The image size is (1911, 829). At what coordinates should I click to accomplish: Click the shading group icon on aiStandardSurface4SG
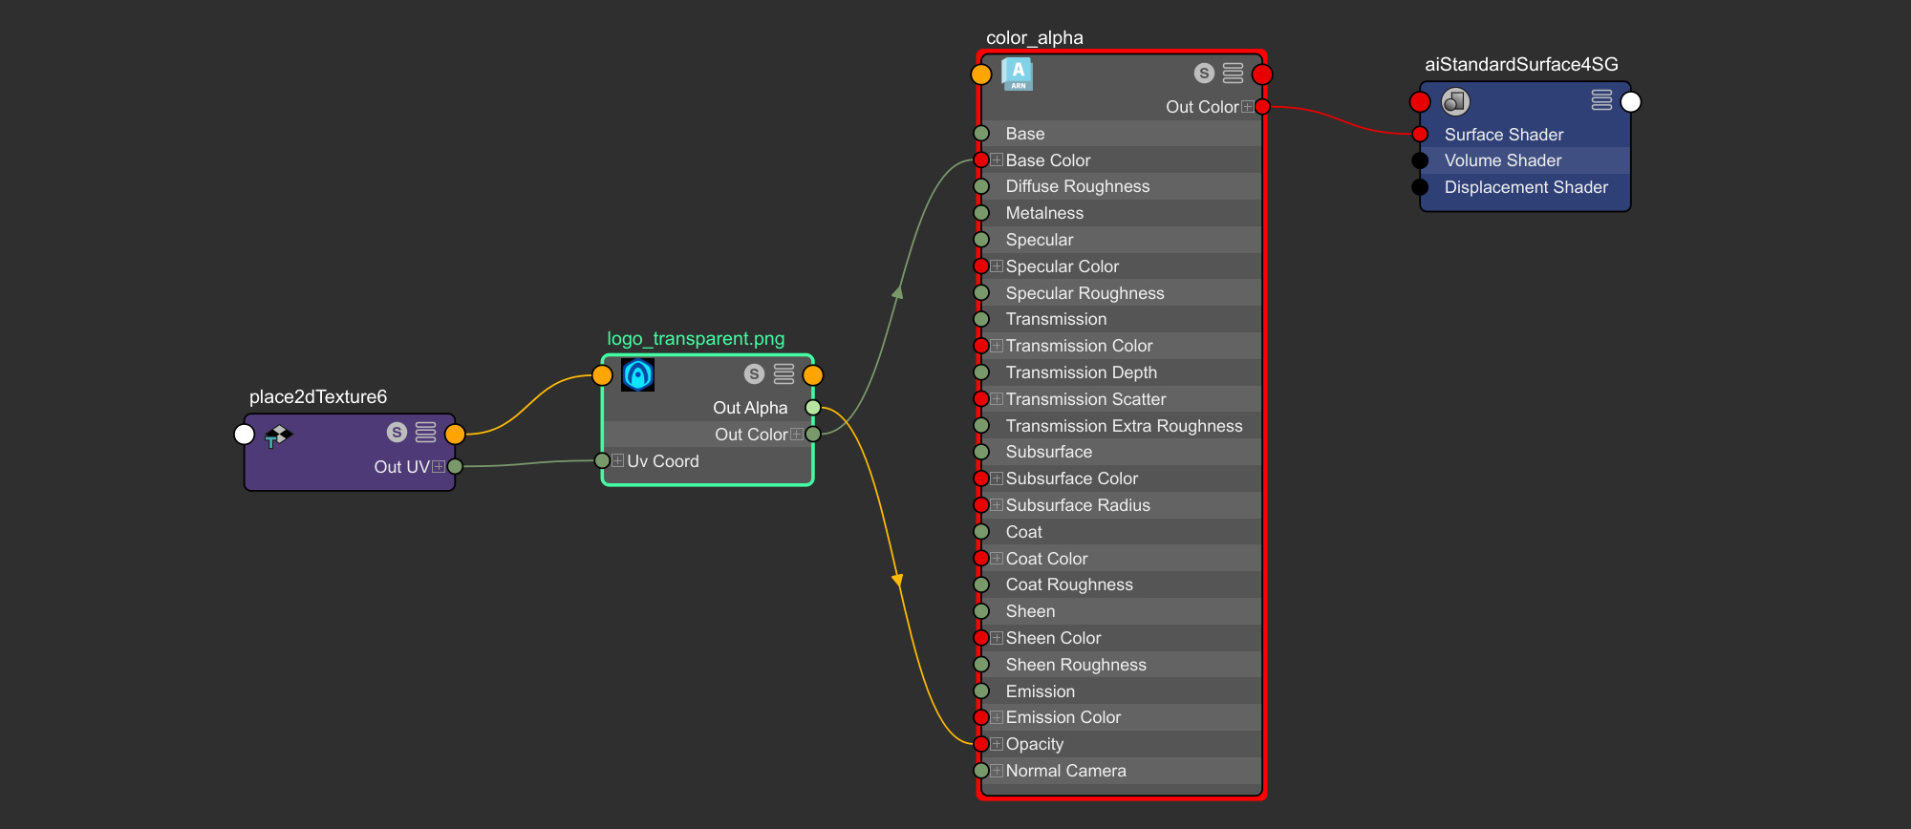(x=1455, y=101)
